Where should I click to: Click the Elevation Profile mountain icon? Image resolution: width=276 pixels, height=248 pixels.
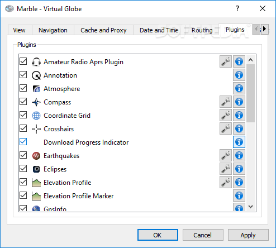pyautogui.click(x=36, y=183)
